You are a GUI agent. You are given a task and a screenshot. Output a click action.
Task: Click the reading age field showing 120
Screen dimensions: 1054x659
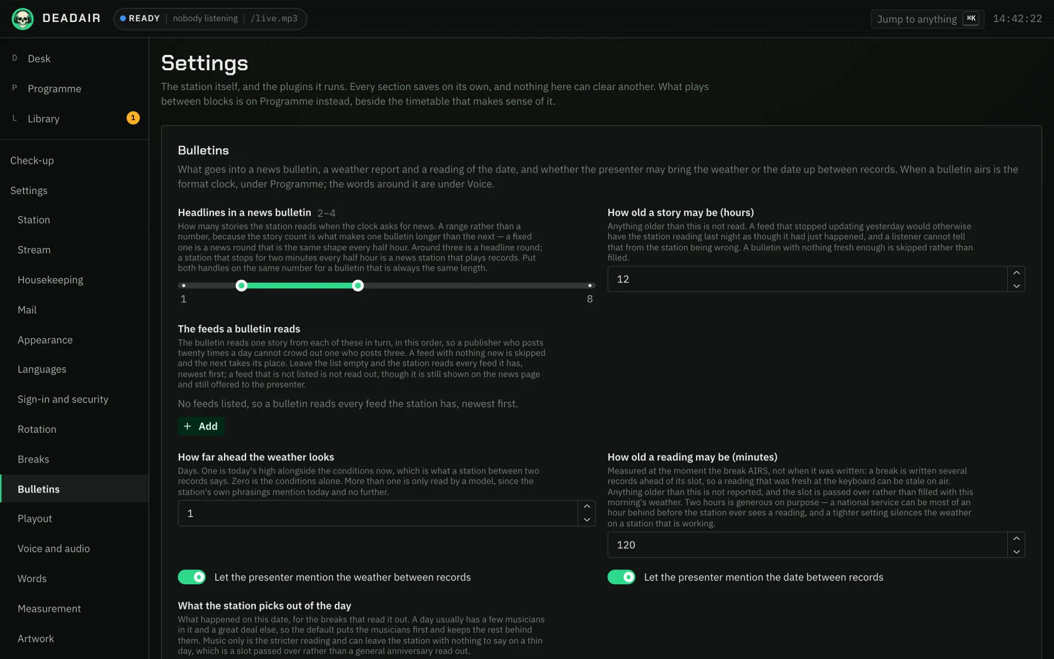point(808,545)
